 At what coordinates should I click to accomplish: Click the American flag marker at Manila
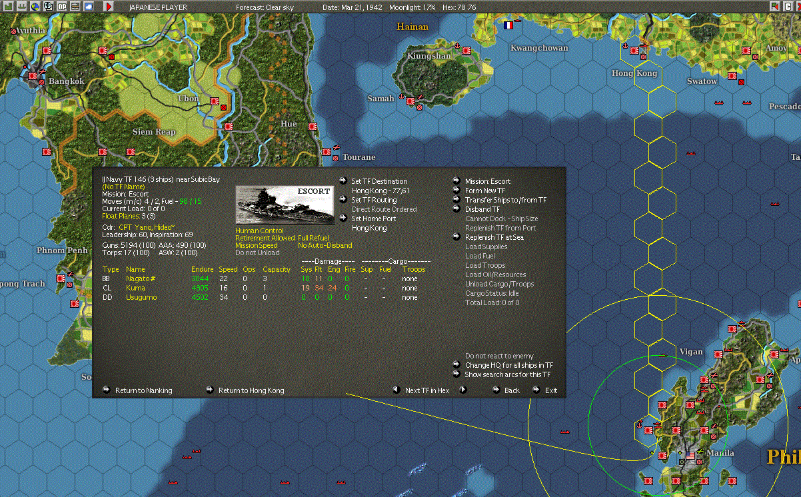(691, 456)
